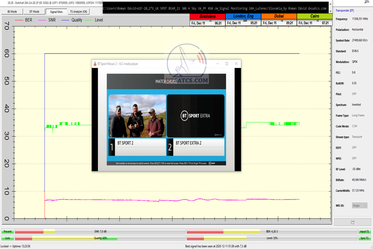373x249 pixels.
Task: Maximize the VLC media player window
Action: tap(227, 63)
